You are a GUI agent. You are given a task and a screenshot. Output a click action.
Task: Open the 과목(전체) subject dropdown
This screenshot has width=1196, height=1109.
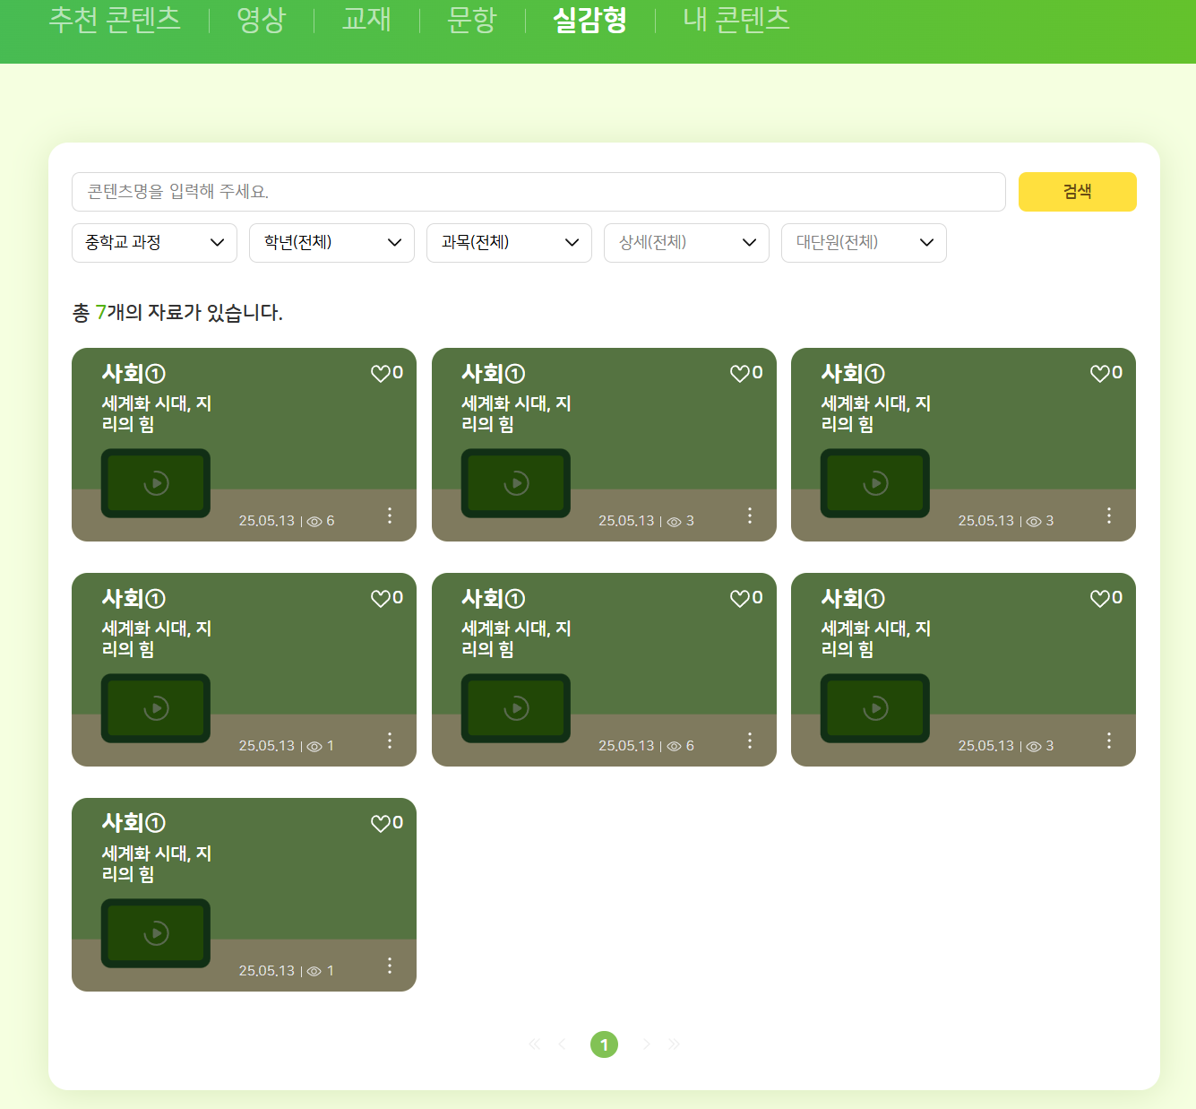tap(509, 243)
